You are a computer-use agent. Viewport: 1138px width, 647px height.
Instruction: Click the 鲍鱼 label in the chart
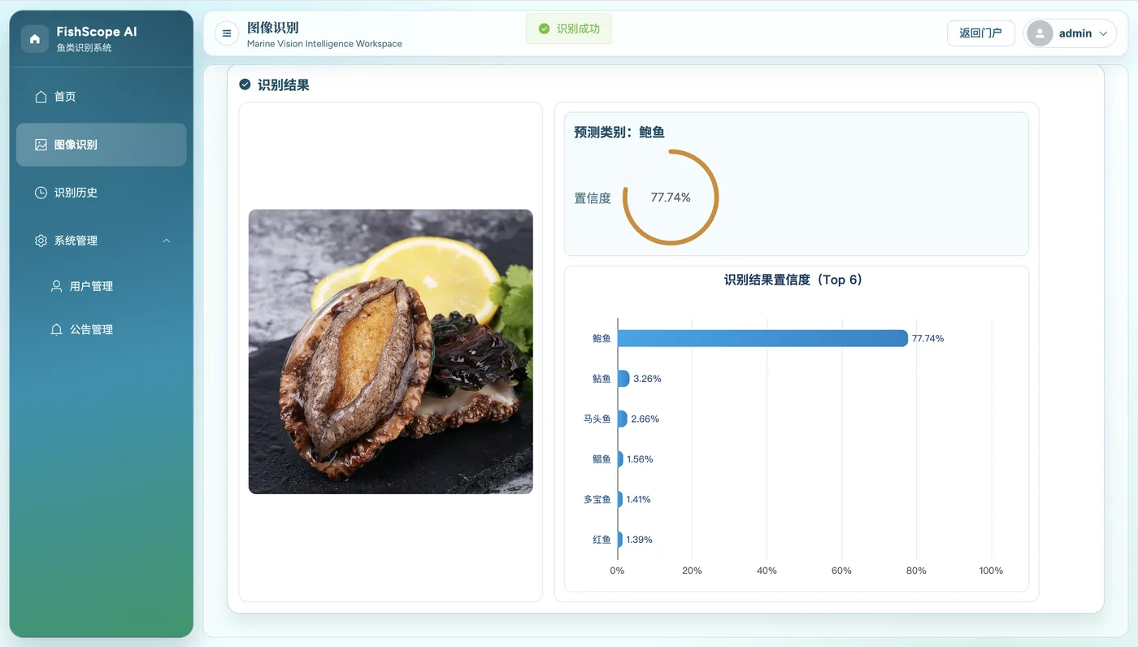600,338
